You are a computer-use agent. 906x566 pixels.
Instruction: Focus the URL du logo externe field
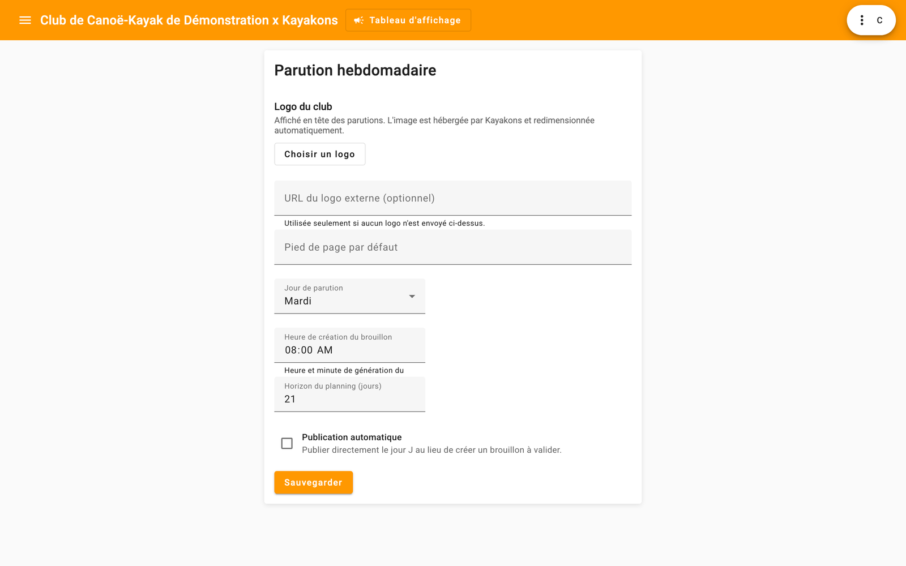(x=452, y=198)
